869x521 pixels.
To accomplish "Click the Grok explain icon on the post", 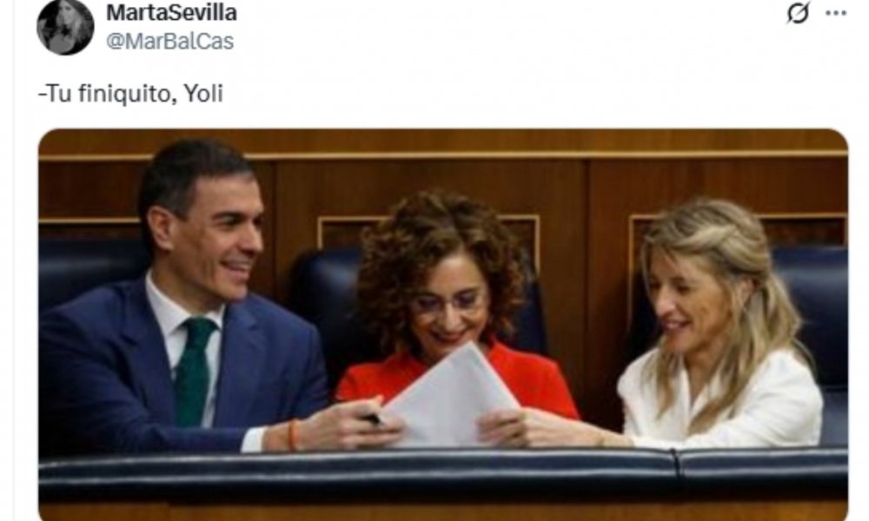I will 798,13.
